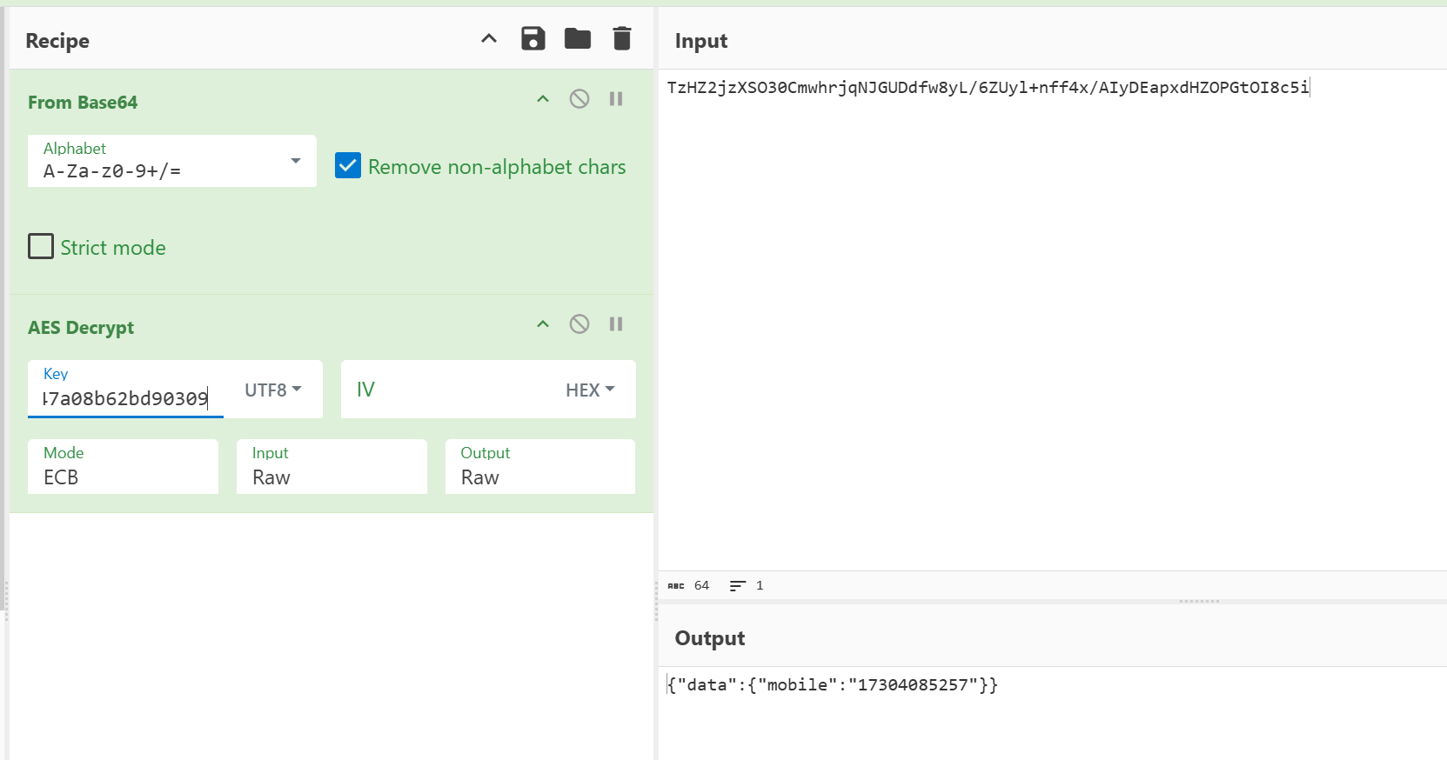Collapse the AES Decrypt operation

(543, 324)
